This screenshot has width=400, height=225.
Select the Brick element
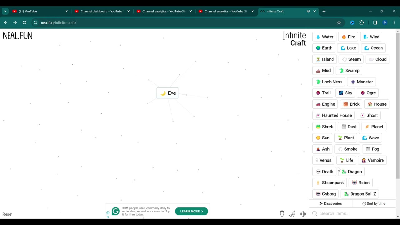[x=351, y=104]
